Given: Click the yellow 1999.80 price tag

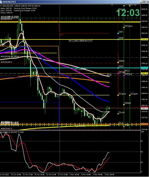Looking at the screenshot, I should pos(144,39).
